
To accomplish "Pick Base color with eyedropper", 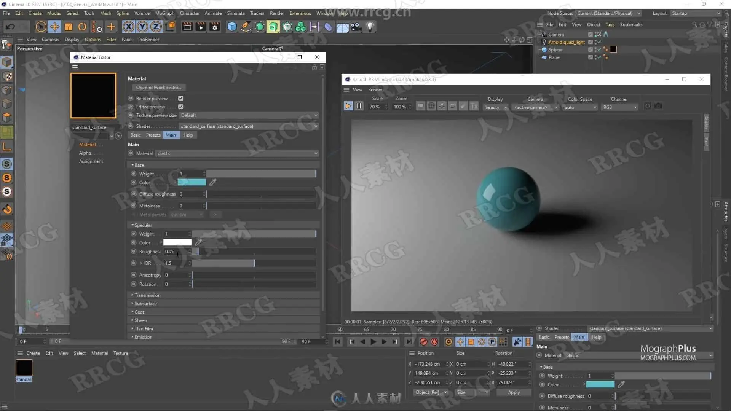I will [x=213, y=182].
